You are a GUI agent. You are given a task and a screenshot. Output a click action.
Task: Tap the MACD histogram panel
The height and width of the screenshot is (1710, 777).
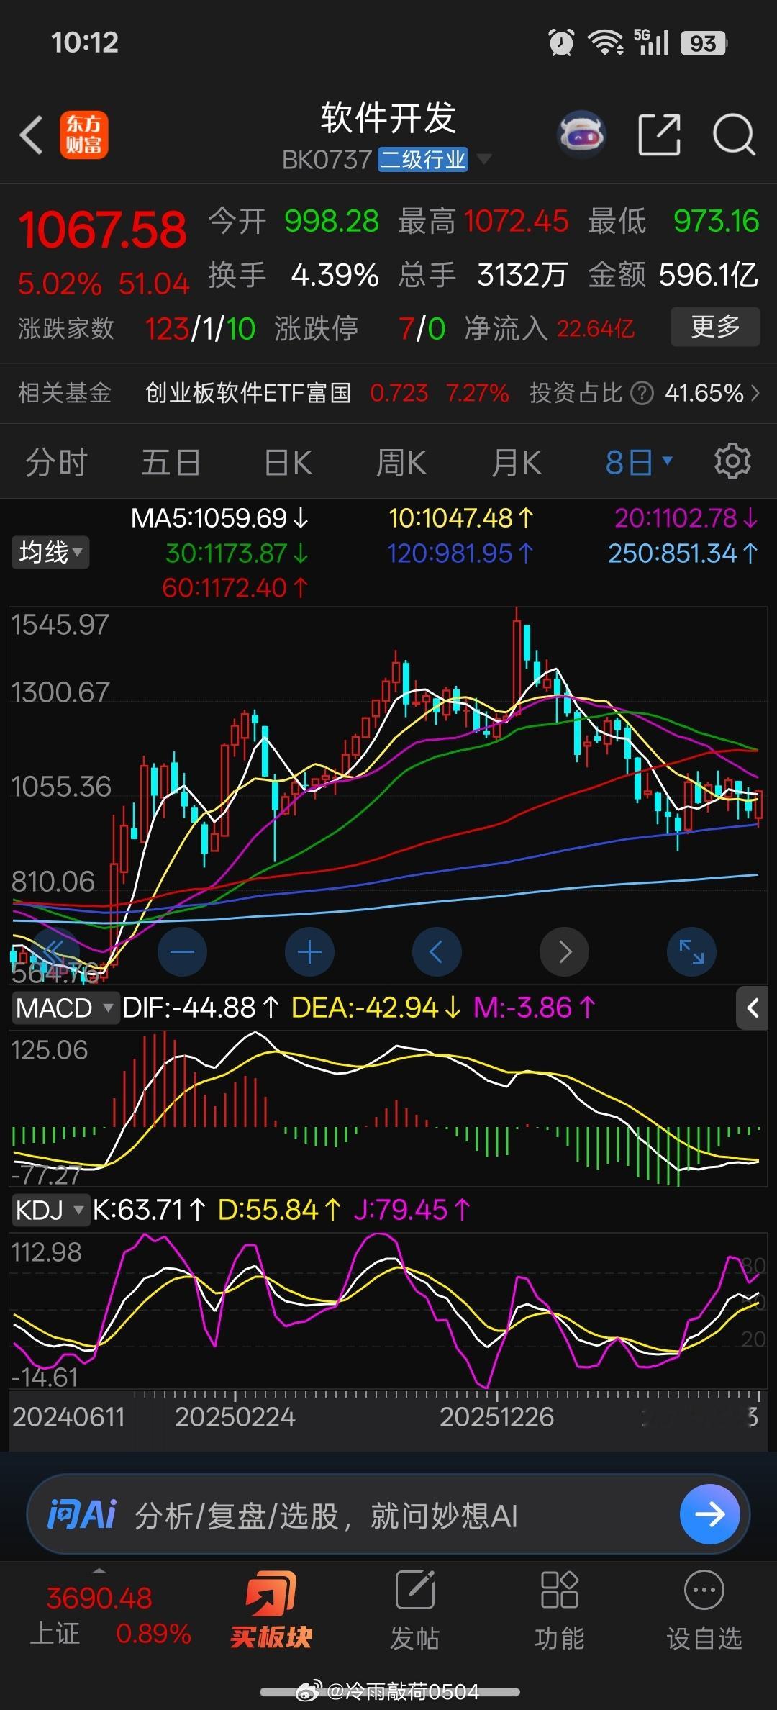click(x=388, y=1109)
